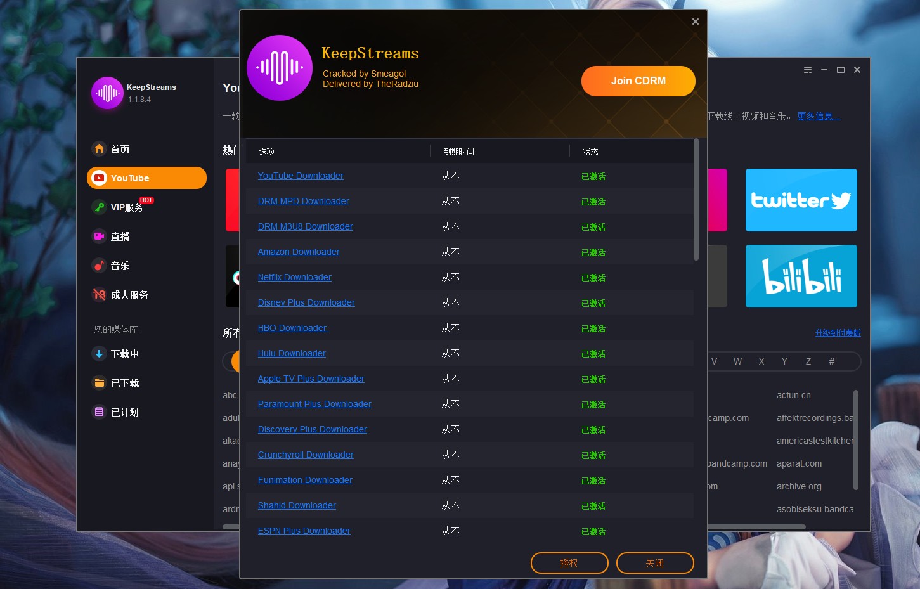Open the 已下载 downloaded list
This screenshot has height=589, width=920.
click(x=125, y=383)
